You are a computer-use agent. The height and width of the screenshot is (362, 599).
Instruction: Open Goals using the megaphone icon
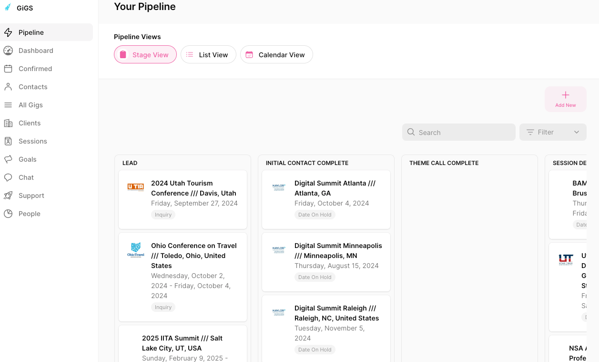[8, 159]
